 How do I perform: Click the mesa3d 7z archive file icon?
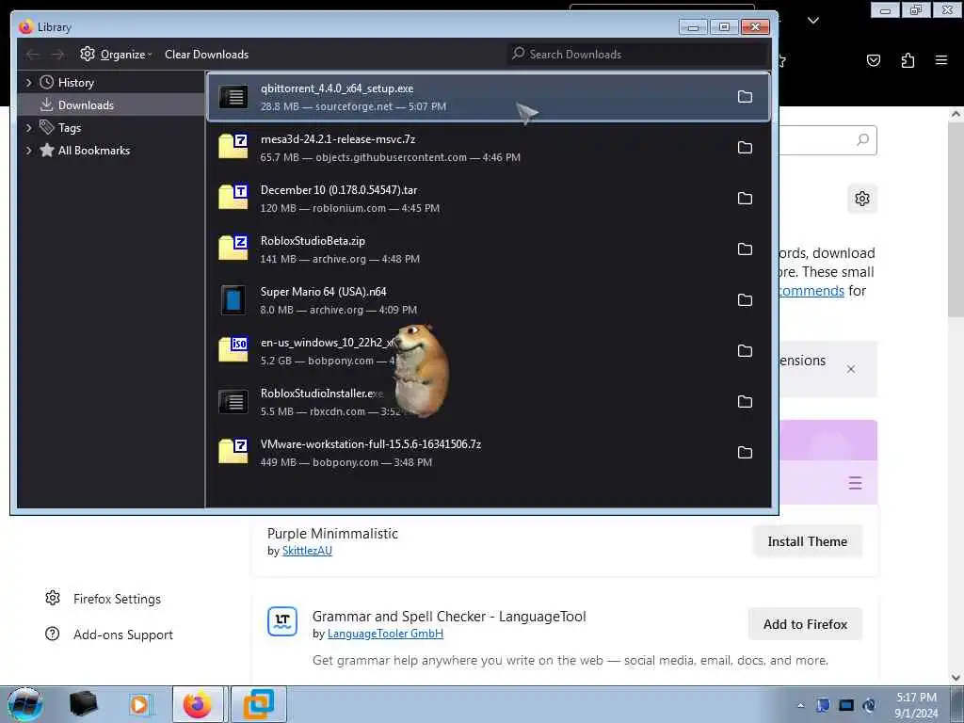pos(233,147)
